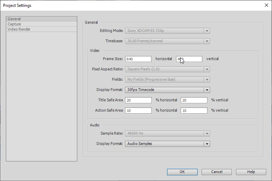
Task: Click Title Safe Area horizontal field
Action: pos(138,100)
